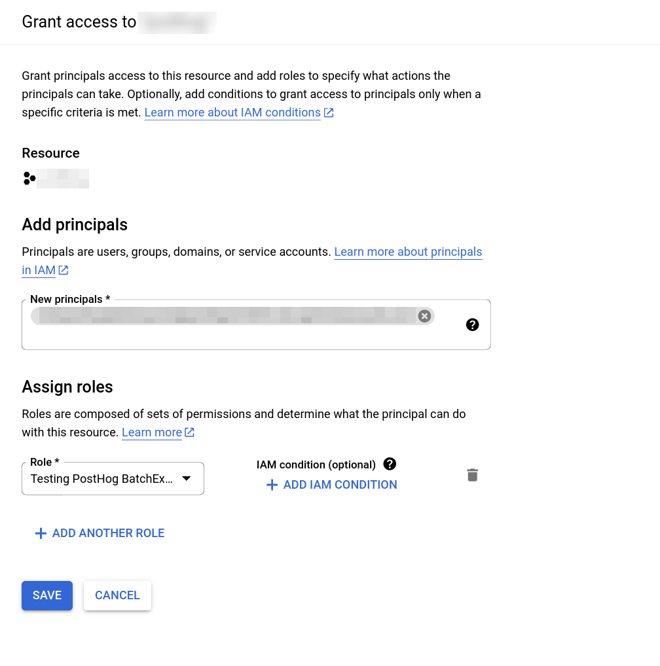Click the redacted resource name beside its icon

(63, 178)
